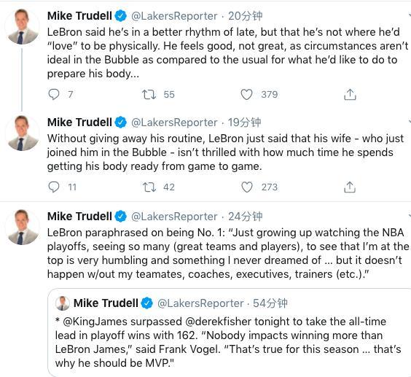This screenshot has height=377, width=411.
Task: Open Mike Trudell's avatar on 19-minute tweet
Action: pos(22,133)
